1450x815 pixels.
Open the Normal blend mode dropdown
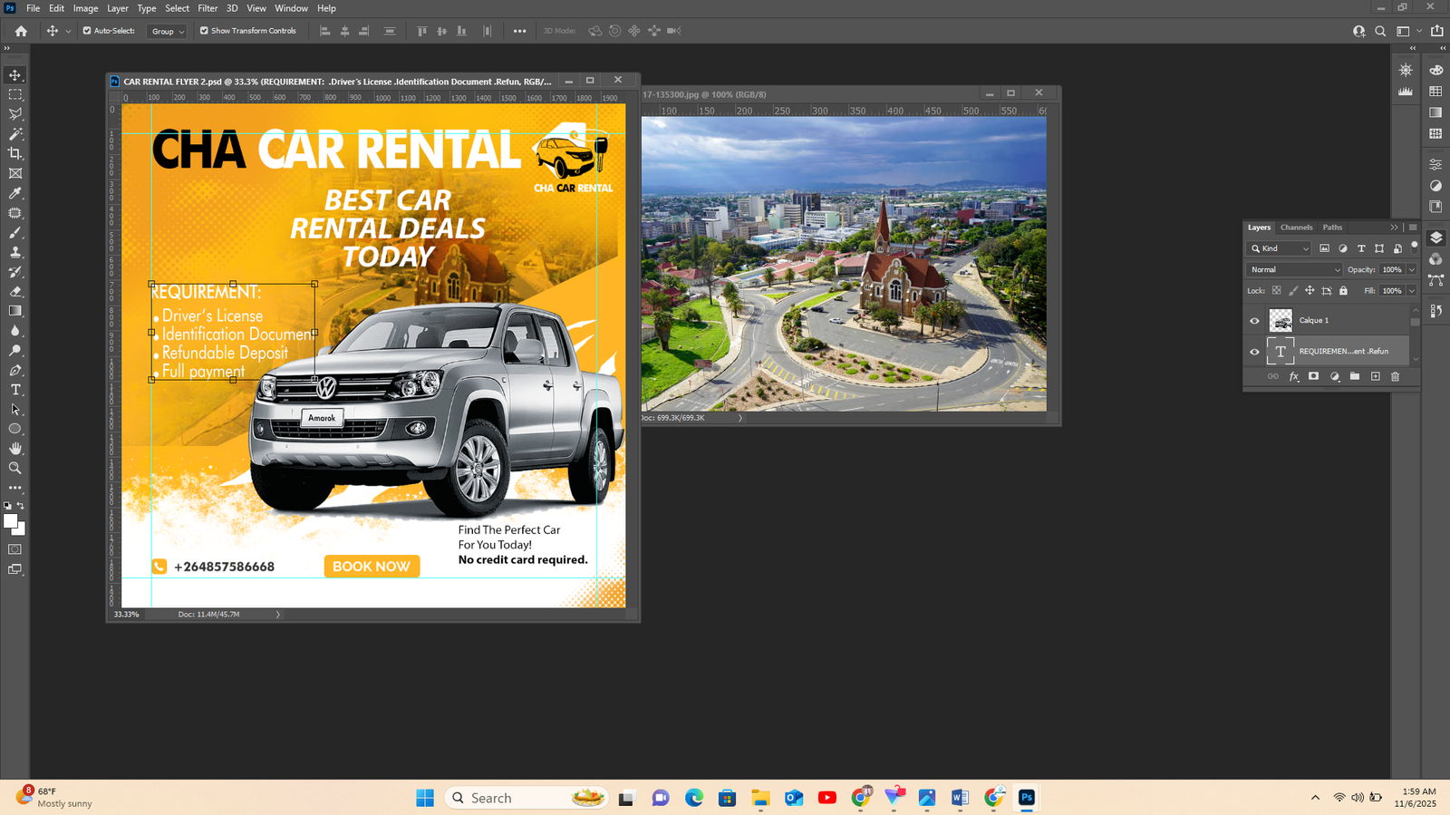point(1293,269)
